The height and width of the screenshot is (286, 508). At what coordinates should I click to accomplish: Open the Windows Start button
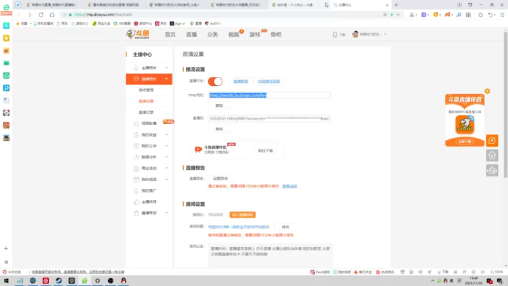click(x=6, y=281)
